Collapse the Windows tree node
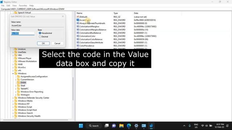The width and height of the screenshot is (232, 130). [13, 74]
